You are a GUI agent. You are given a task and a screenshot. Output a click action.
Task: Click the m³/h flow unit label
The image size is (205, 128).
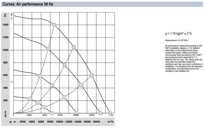pos(109,122)
